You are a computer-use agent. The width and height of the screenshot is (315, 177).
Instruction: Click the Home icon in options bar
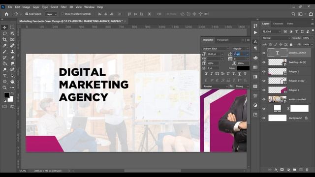(x=6, y=14)
